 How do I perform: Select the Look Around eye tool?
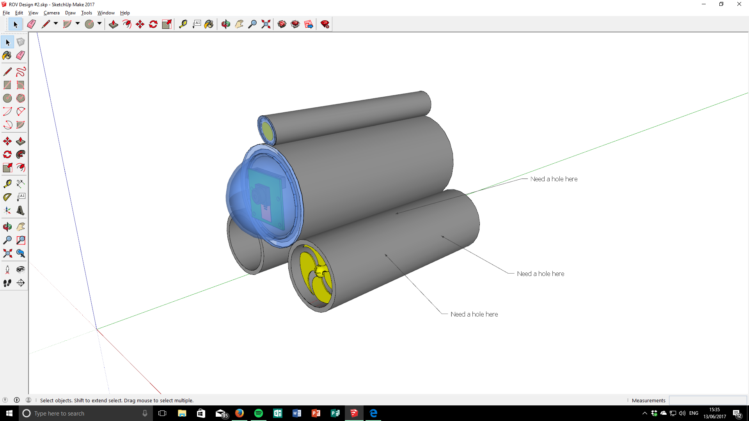[21, 270]
